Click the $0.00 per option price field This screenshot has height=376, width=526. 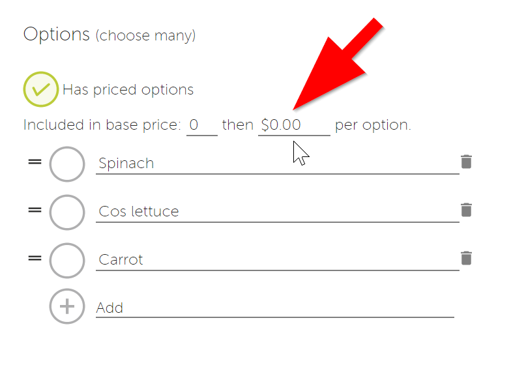coord(294,126)
